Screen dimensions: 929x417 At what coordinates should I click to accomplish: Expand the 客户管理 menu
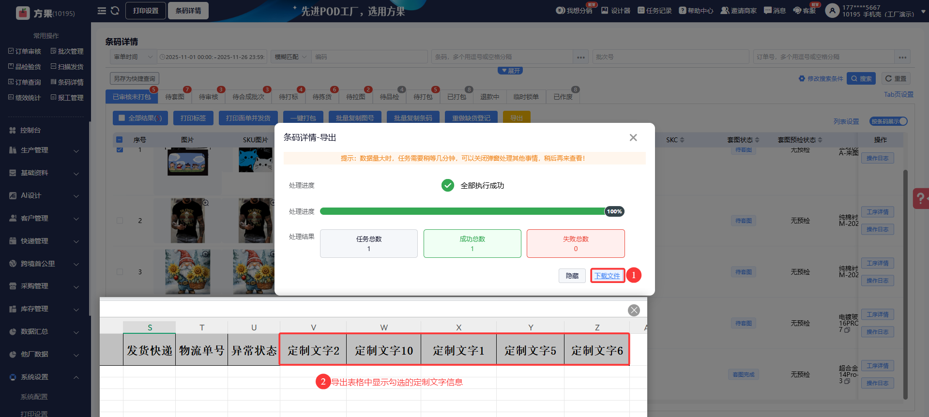click(x=45, y=219)
